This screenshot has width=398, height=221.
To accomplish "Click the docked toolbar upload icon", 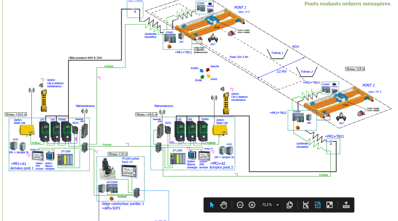I will (346, 205).
